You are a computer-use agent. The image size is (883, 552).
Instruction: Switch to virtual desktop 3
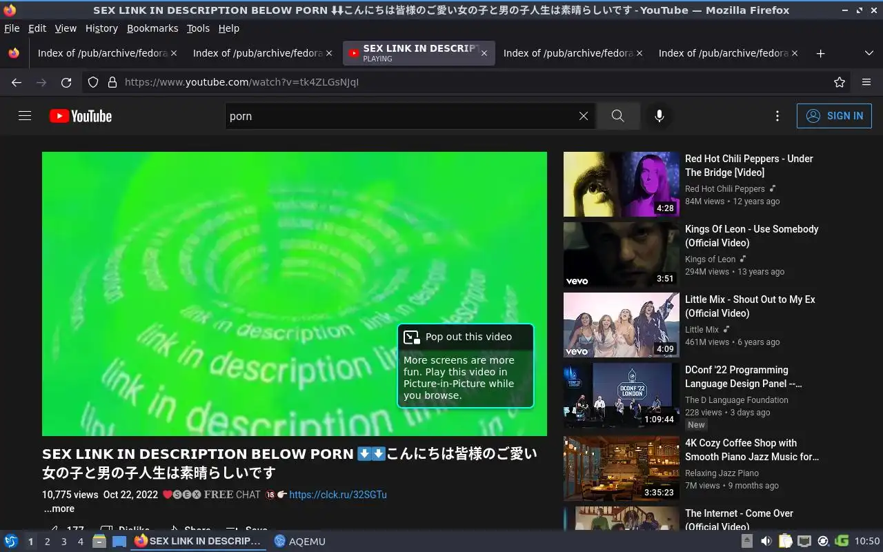coord(63,542)
